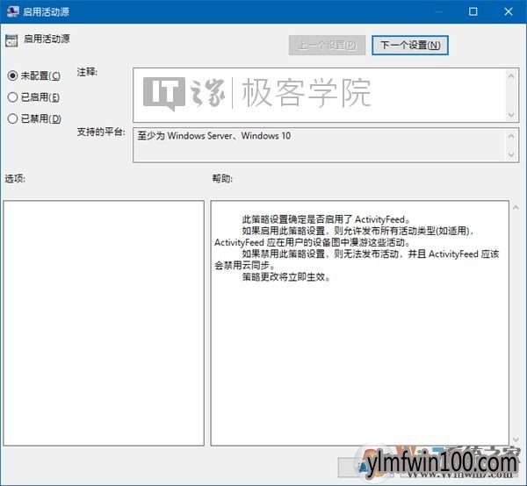Maximize the 启用活动源 window

coord(473,11)
